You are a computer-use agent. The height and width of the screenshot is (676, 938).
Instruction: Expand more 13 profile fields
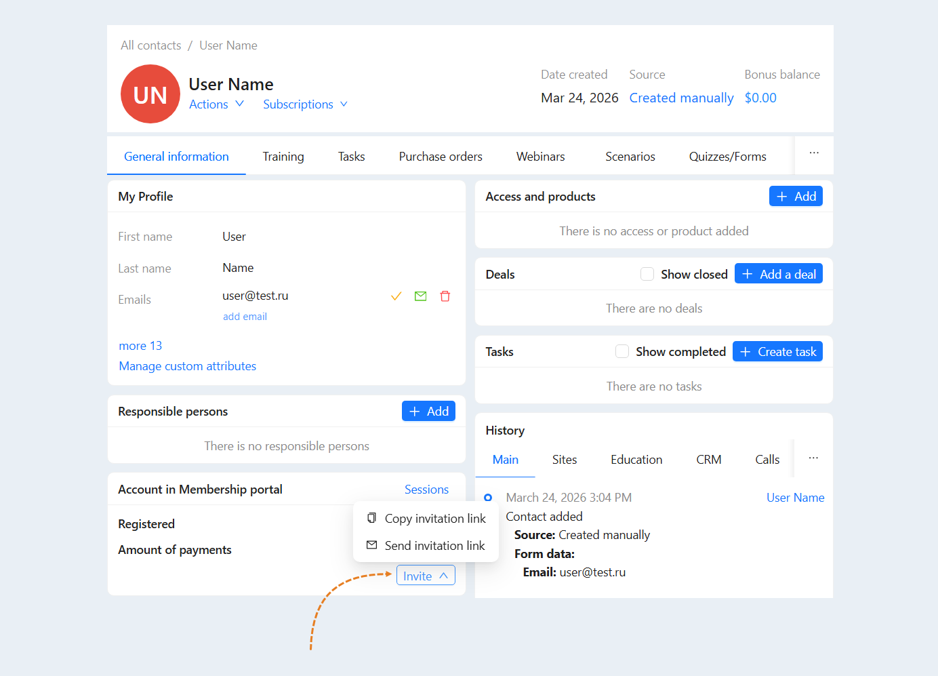(140, 346)
